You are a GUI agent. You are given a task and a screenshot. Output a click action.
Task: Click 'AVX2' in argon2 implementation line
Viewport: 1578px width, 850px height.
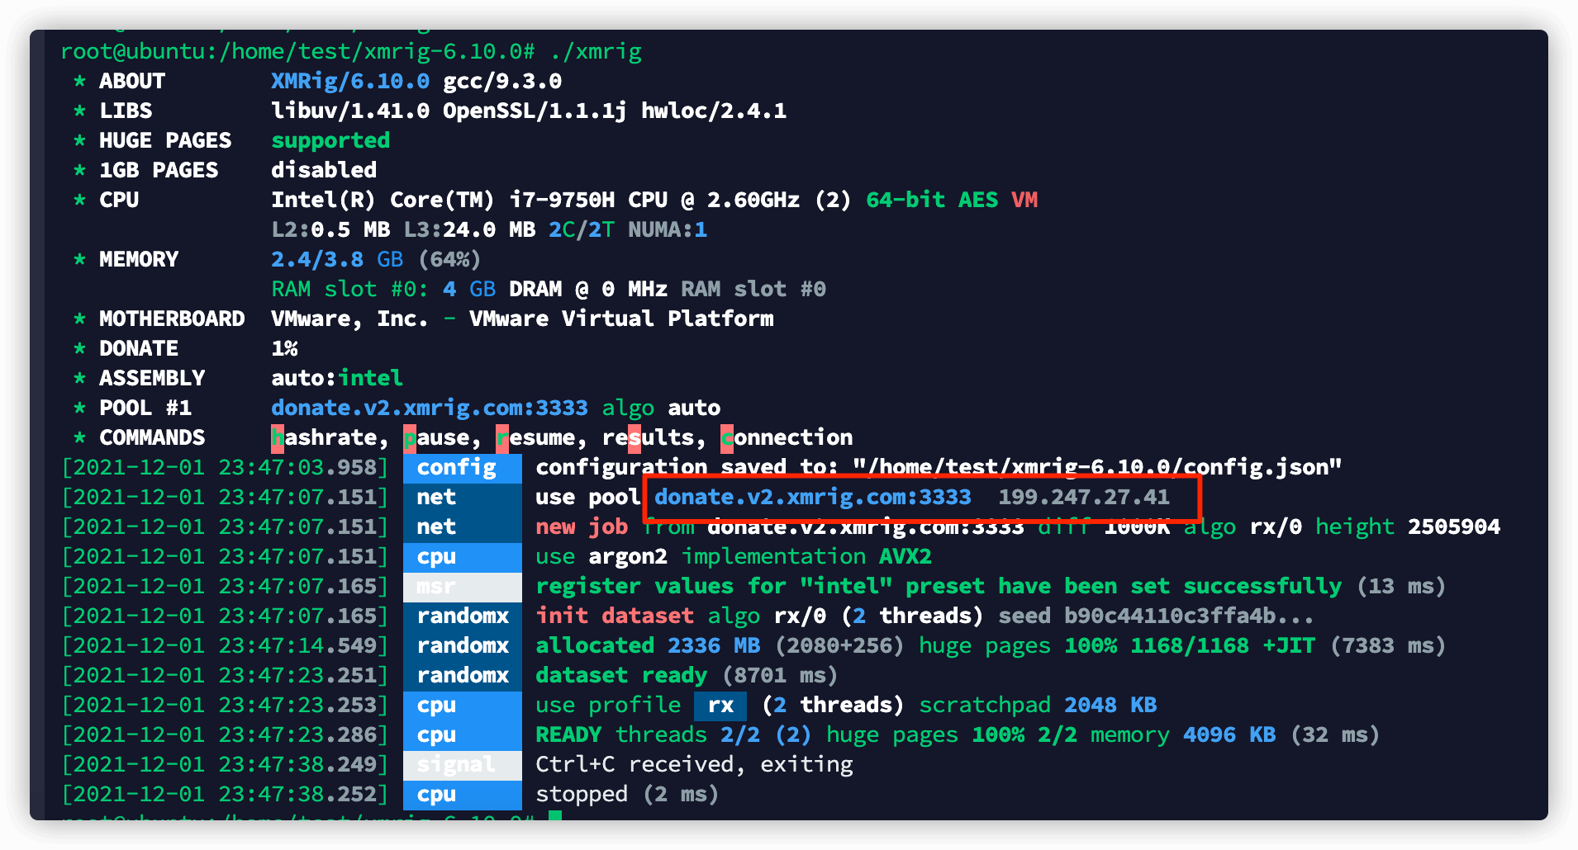[x=905, y=556]
